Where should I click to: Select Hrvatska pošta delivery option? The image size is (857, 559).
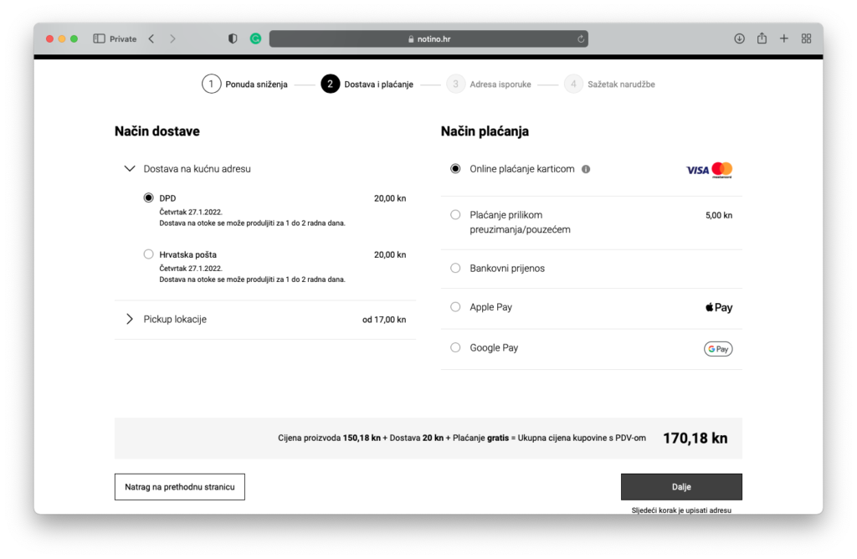coord(149,254)
